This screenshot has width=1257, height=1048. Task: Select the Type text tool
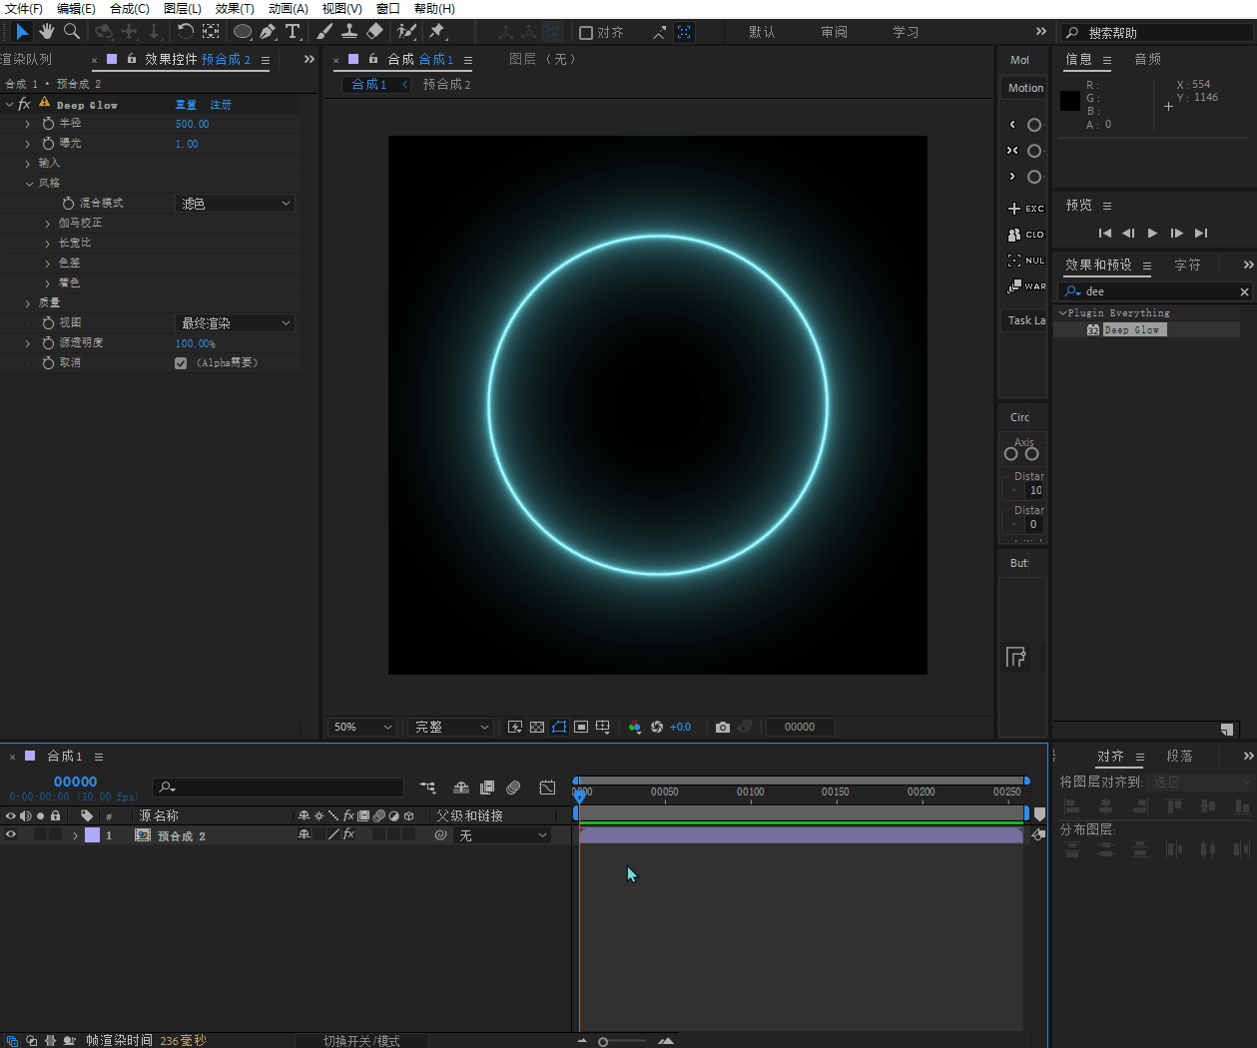pos(293,32)
